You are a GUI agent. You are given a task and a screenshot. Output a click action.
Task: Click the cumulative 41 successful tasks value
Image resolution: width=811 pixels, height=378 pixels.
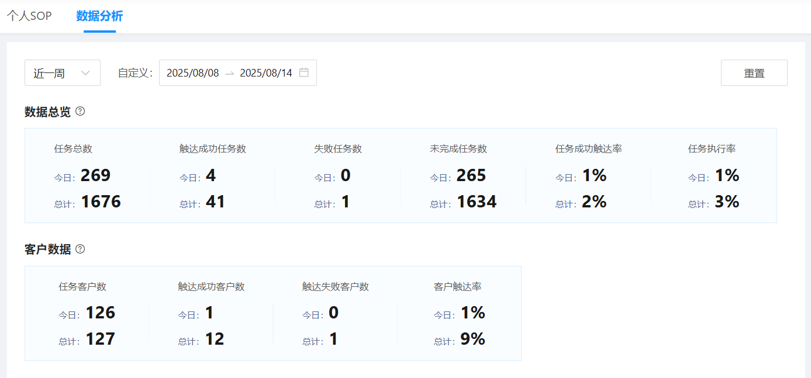[216, 202]
